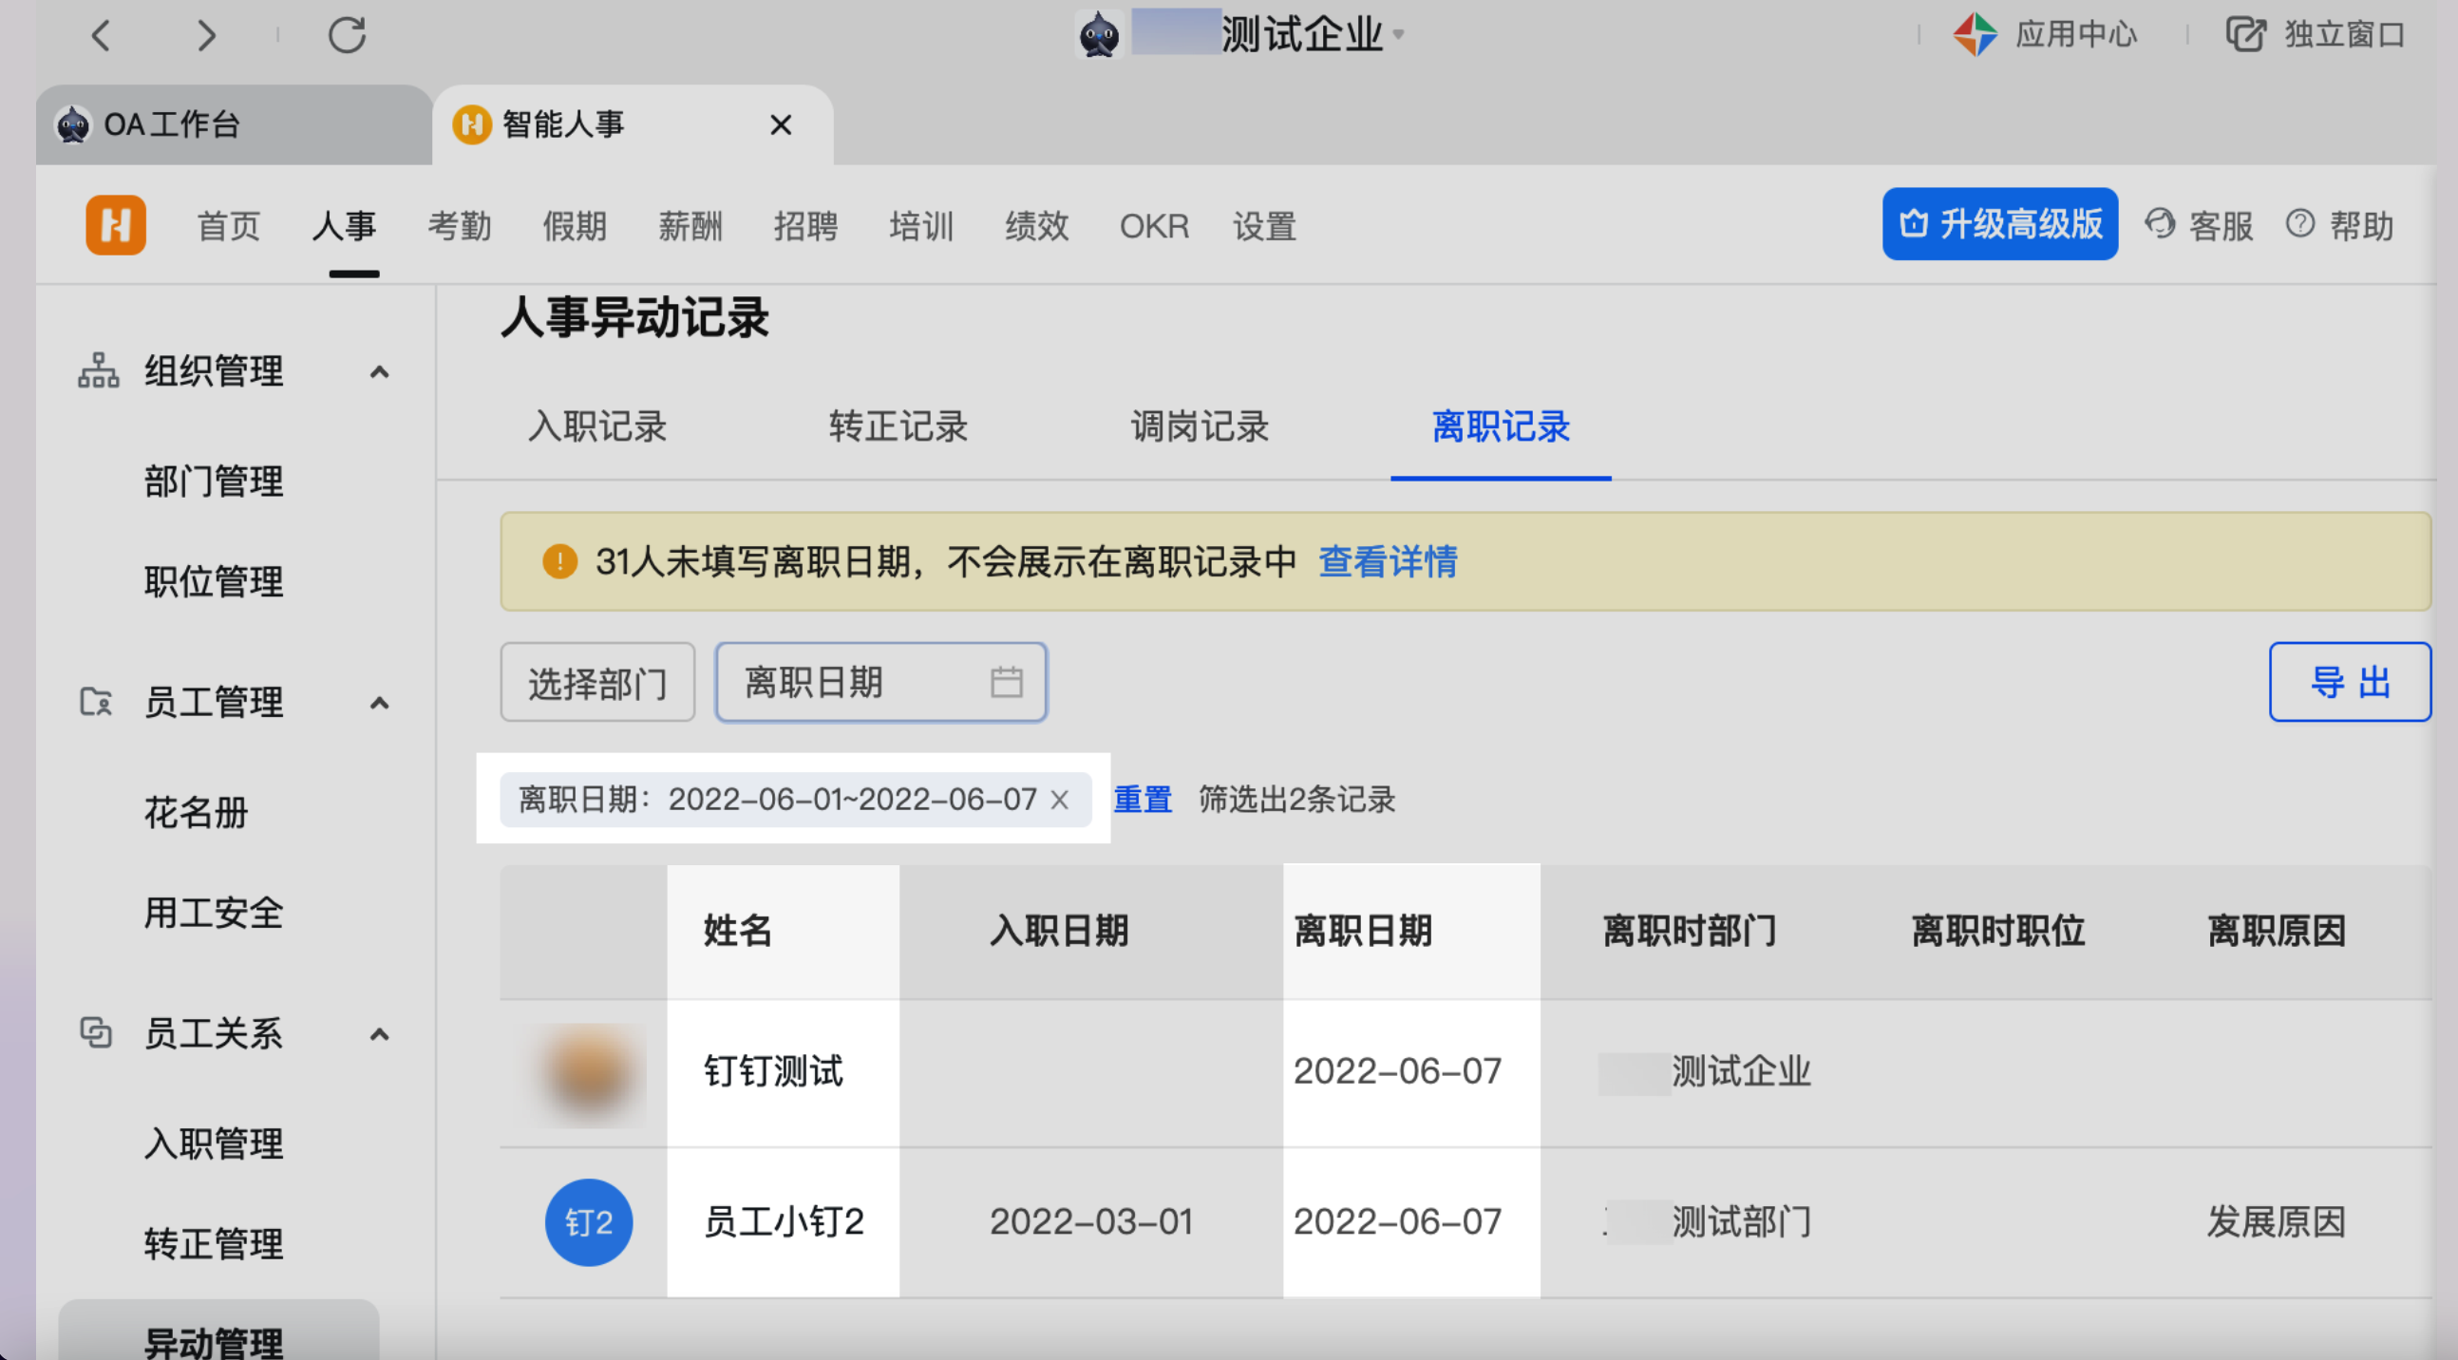Click the 查看详情 link
The height and width of the screenshot is (1360, 2458).
tap(1388, 561)
